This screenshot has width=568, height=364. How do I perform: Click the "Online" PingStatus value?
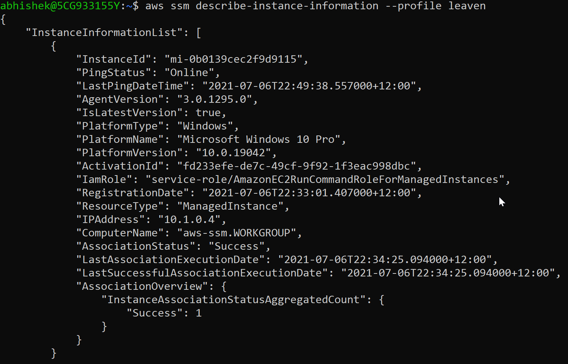[x=189, y=73]
